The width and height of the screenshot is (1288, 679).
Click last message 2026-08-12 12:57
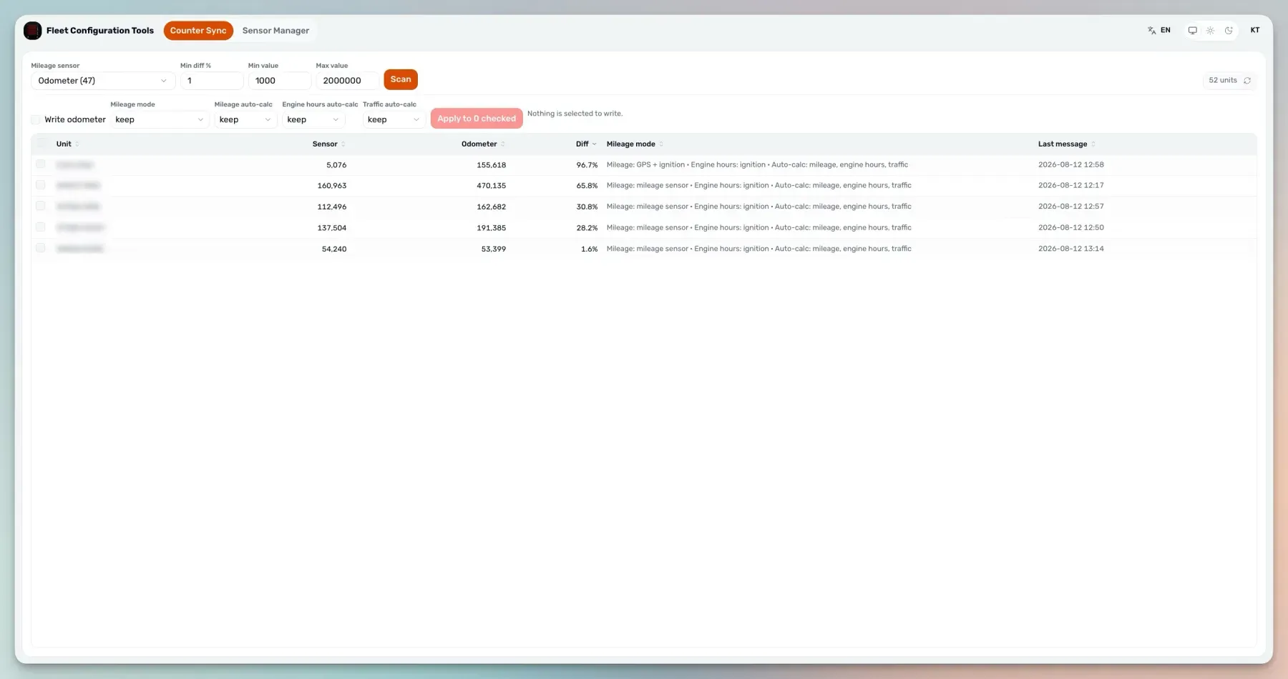pos(1070,207)
